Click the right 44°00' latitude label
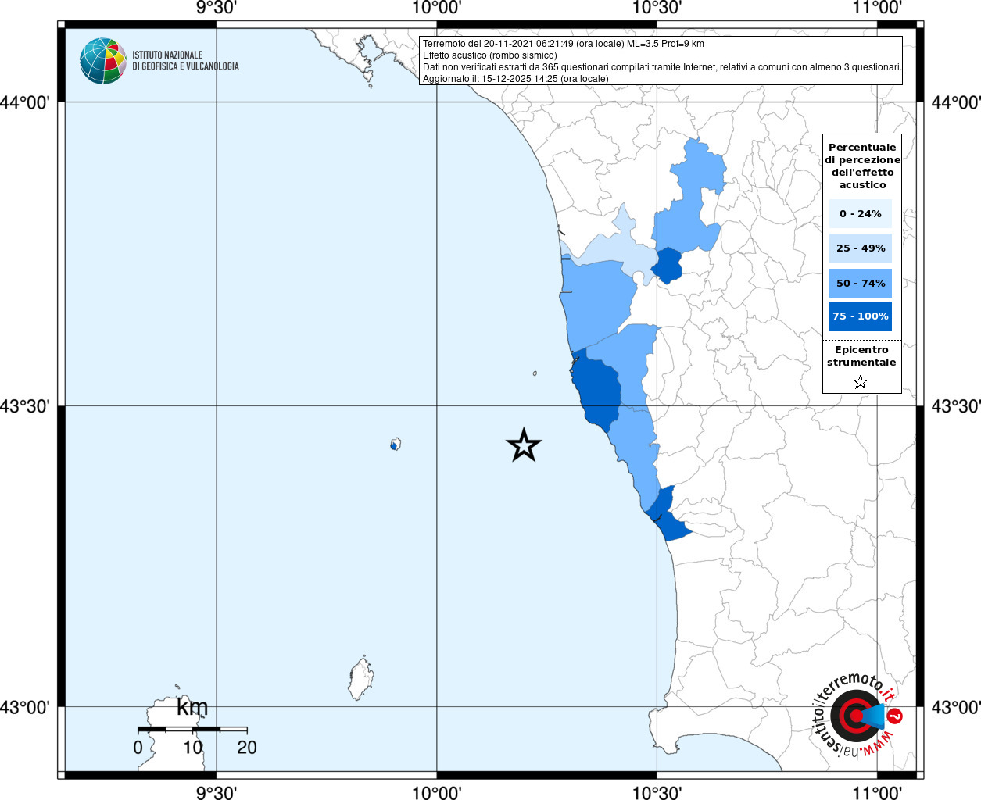Image resolution: width=981 pixels, height=800 pixels. [955, 102]
